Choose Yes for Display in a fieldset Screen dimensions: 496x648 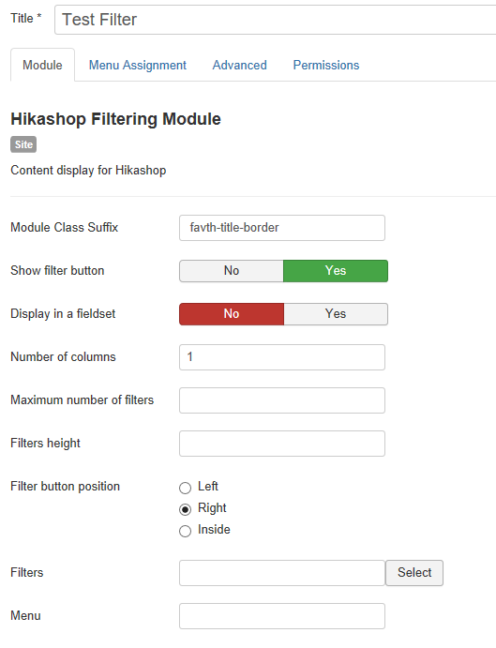coord(336,314)
